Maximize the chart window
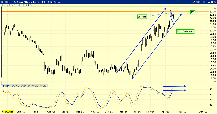This screenshot has width=217, height=114. pos(211,2)
